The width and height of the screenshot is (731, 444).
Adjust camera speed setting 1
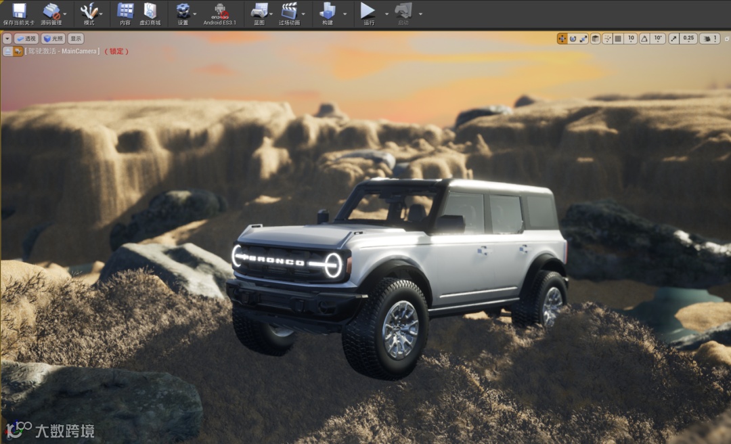[710, 39]
